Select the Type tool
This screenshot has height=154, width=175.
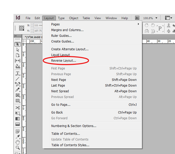pyautogui.click(x=18, y=74)
